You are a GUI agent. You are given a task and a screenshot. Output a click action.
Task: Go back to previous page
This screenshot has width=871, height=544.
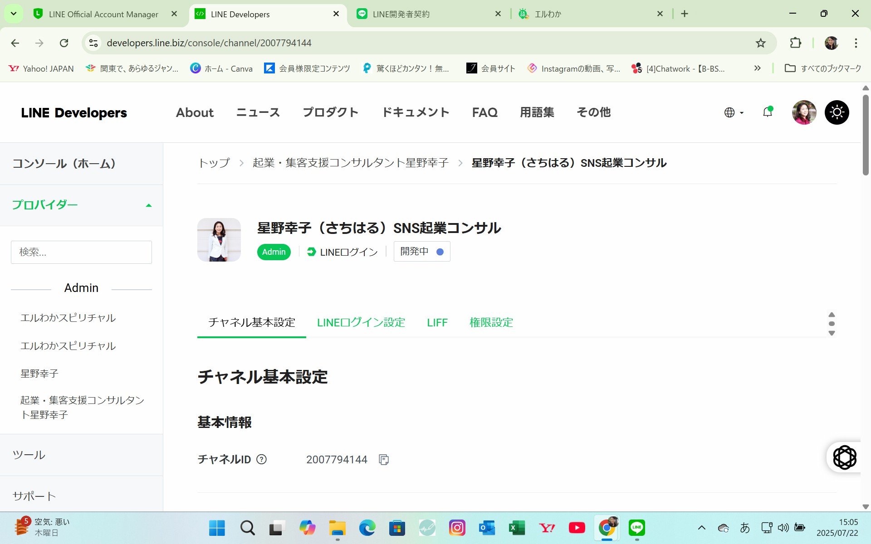(15, 43)
